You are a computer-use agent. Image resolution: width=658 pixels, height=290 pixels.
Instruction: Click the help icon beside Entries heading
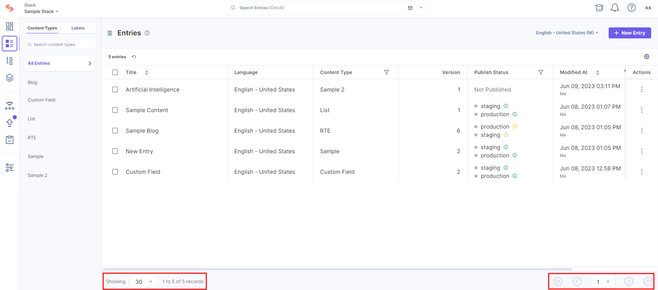tap(147, 33)
